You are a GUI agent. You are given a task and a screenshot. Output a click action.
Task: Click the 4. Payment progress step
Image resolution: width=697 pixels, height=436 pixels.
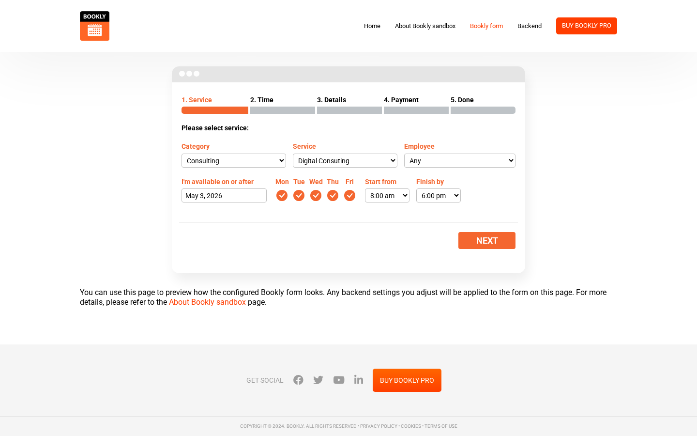(416, 105)
